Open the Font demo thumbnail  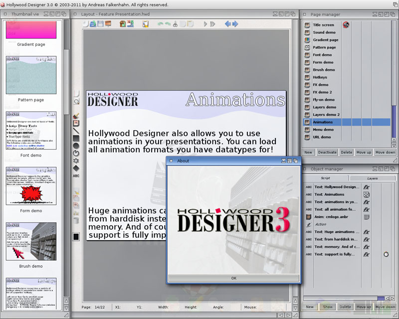(x=31, y=130)
